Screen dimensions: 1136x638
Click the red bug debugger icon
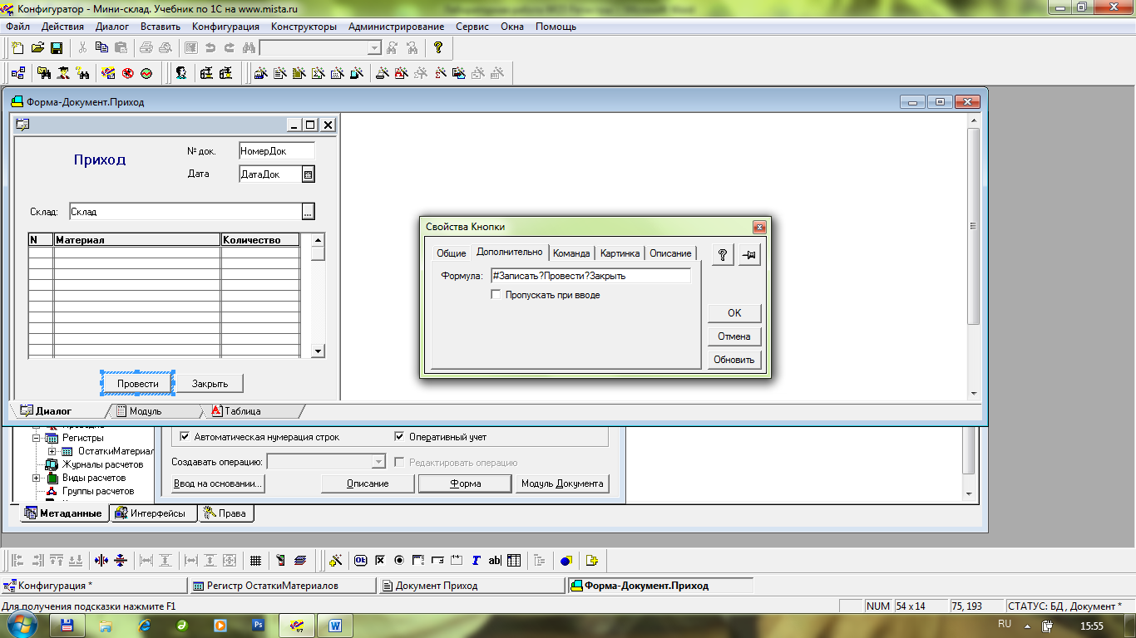[128, 73]
